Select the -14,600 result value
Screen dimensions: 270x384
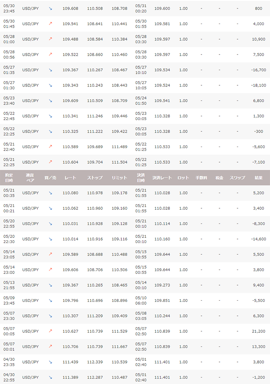258,239
